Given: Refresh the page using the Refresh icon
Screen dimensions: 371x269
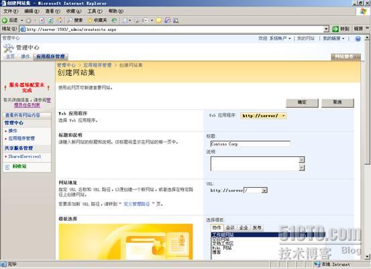Looking at the screenshot, I should pos(50,21).
